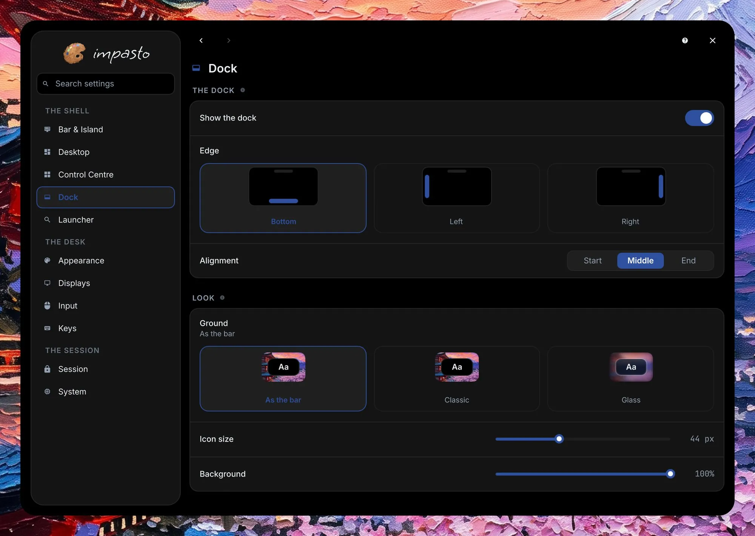Click the info dot beside LOOK heading
Screen dimensions: 755x536
(x=222, y=298)
